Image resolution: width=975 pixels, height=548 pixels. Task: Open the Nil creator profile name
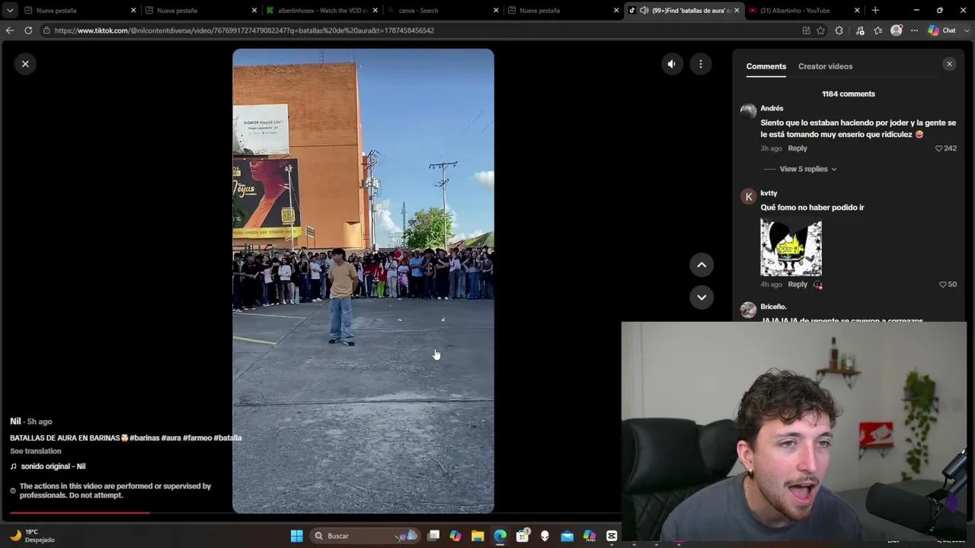click(x=15, y=421)
